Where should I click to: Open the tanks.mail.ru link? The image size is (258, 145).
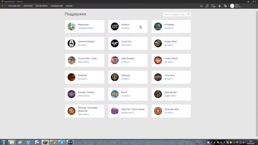pyautogui.click(x=83, y=62)
